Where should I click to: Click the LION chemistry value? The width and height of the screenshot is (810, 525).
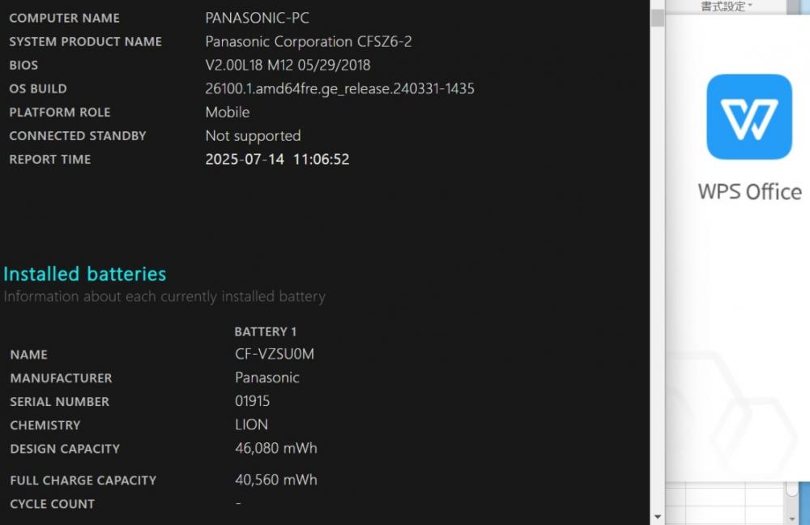click(251, 425)
